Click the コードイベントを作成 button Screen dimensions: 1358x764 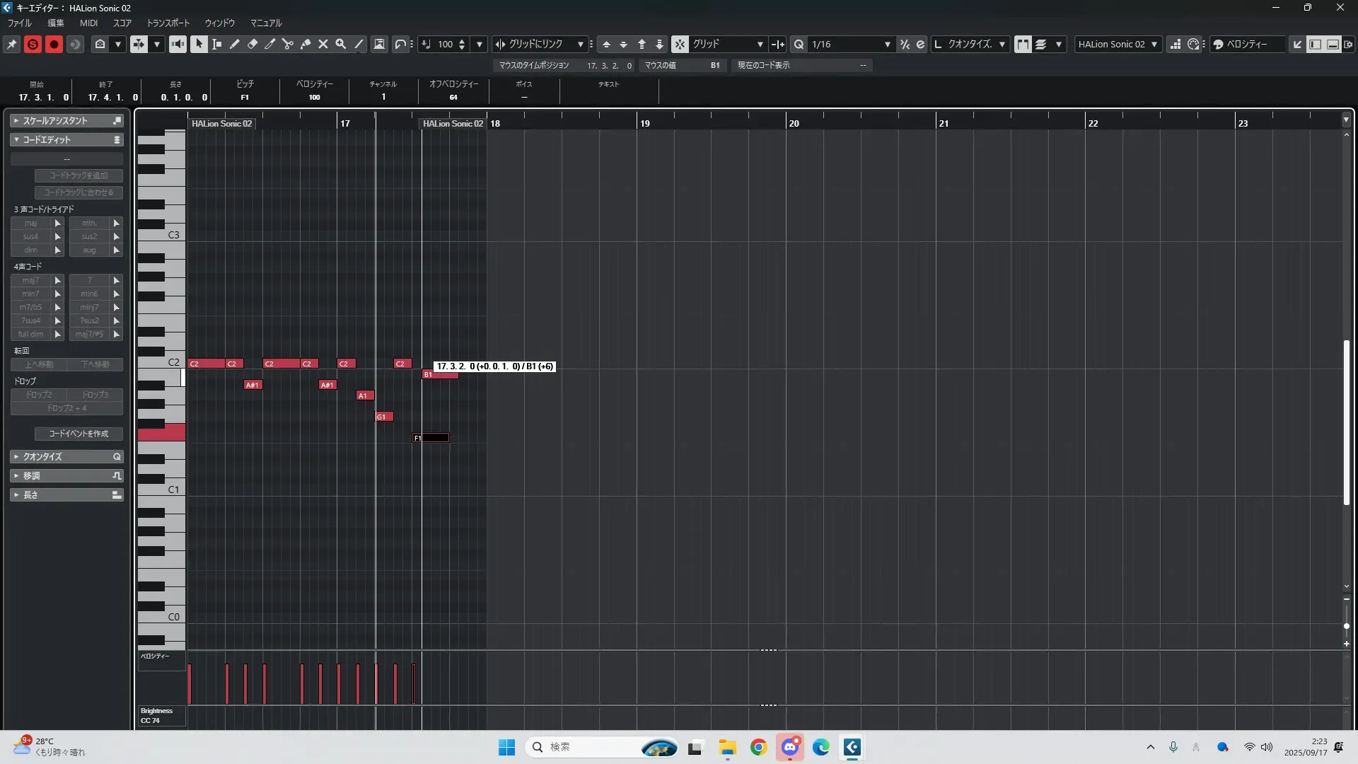(x=79, y=434)
